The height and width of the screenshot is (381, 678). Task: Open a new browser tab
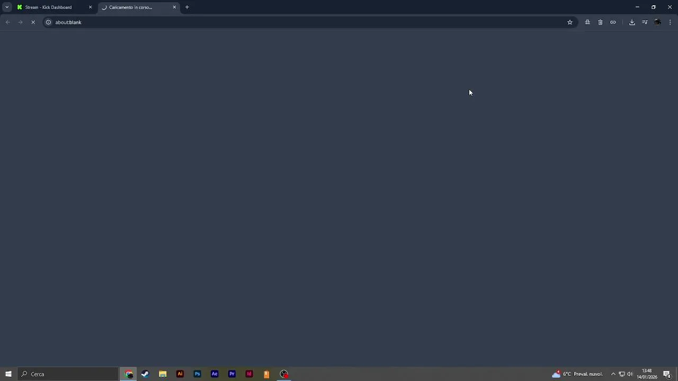[x=187, y=7]
